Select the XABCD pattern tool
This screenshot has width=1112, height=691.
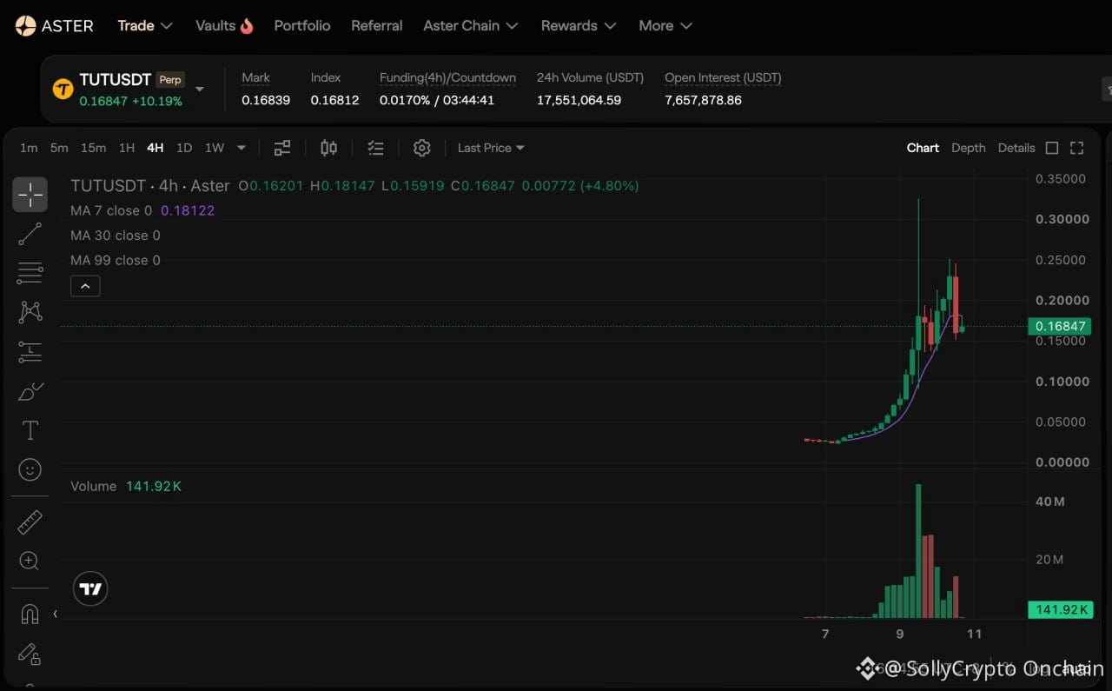pyautogui.click(x=30, y=312)
